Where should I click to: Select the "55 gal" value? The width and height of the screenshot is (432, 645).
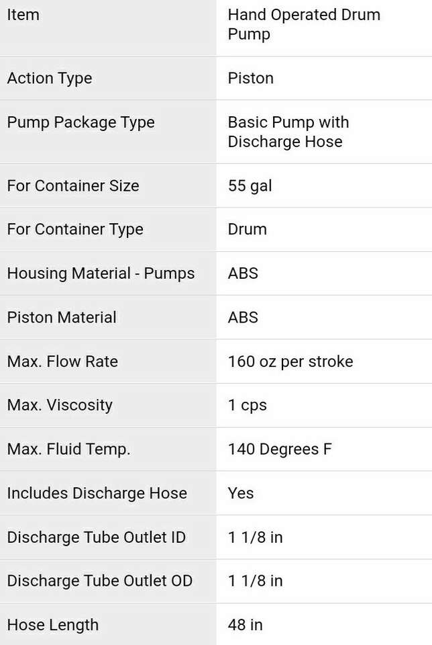[x=250, y=185]
